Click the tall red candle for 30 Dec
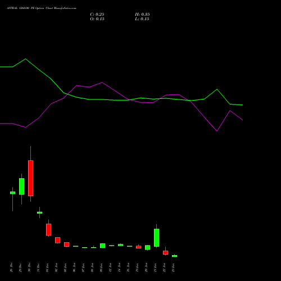 pyautogui.click(x=31, y=178)
